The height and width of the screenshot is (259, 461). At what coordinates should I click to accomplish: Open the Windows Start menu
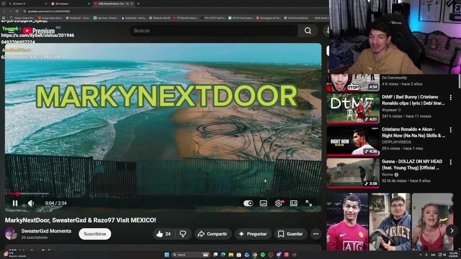coord(167,255)
